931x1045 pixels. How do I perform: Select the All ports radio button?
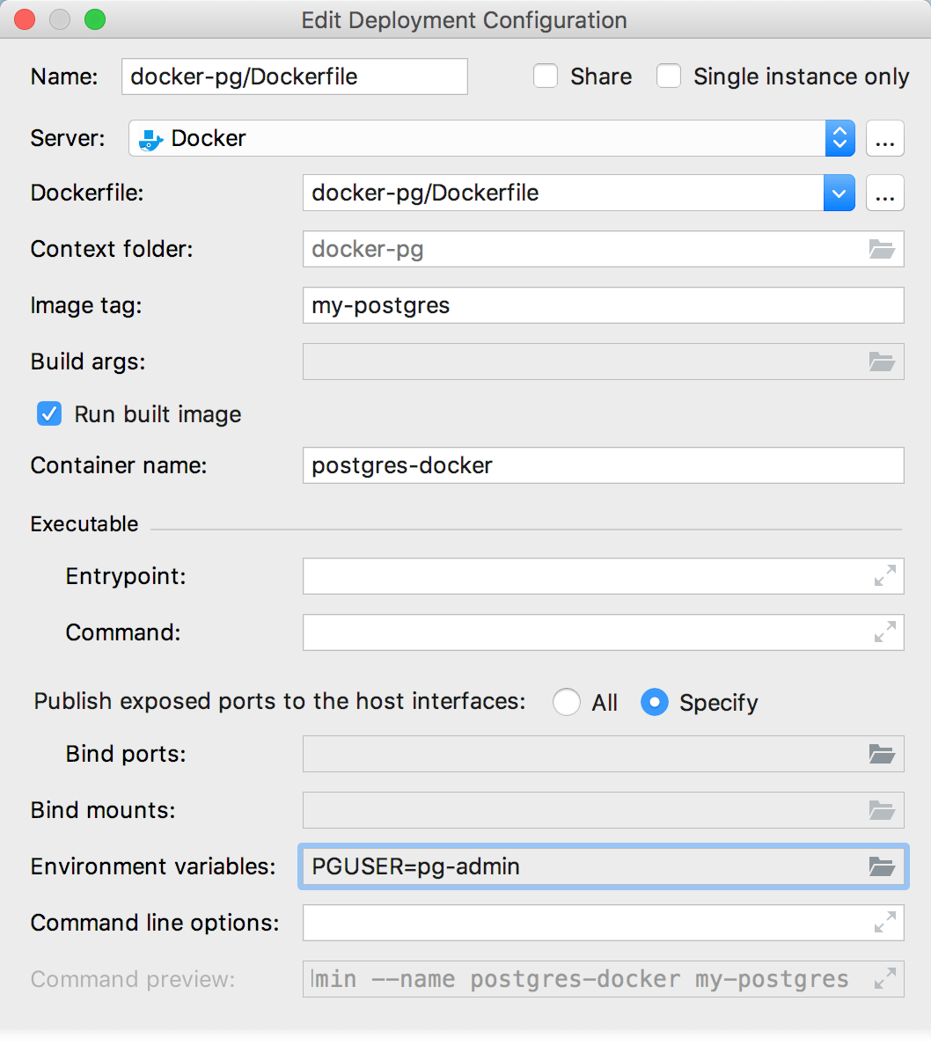tap(567, 702)
